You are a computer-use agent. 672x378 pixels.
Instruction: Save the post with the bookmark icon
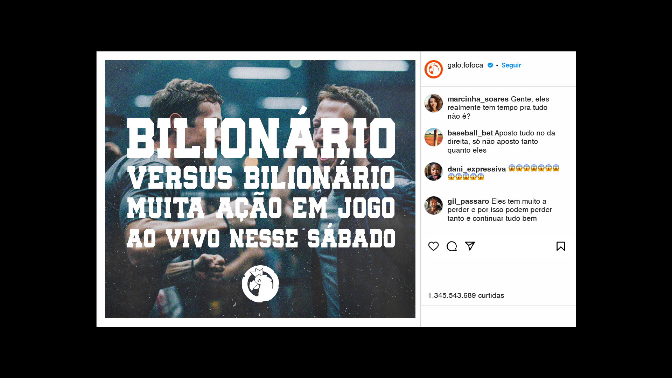coord(561,246)
